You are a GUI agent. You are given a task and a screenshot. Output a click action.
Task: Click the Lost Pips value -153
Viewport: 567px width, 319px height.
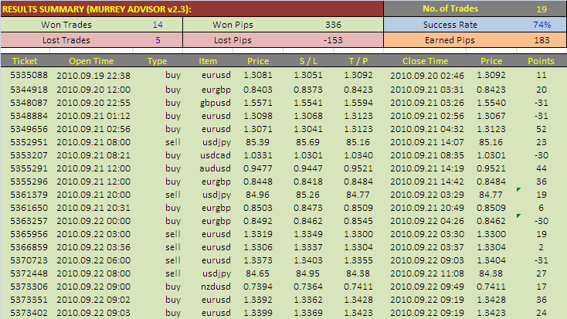pos(333,40)
